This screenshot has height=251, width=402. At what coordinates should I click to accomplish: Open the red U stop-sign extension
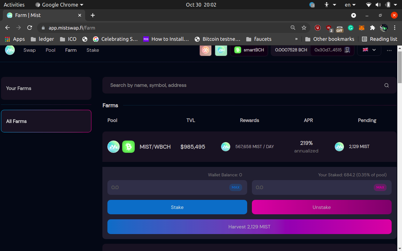pyautogui.click(x=318, y=28)
